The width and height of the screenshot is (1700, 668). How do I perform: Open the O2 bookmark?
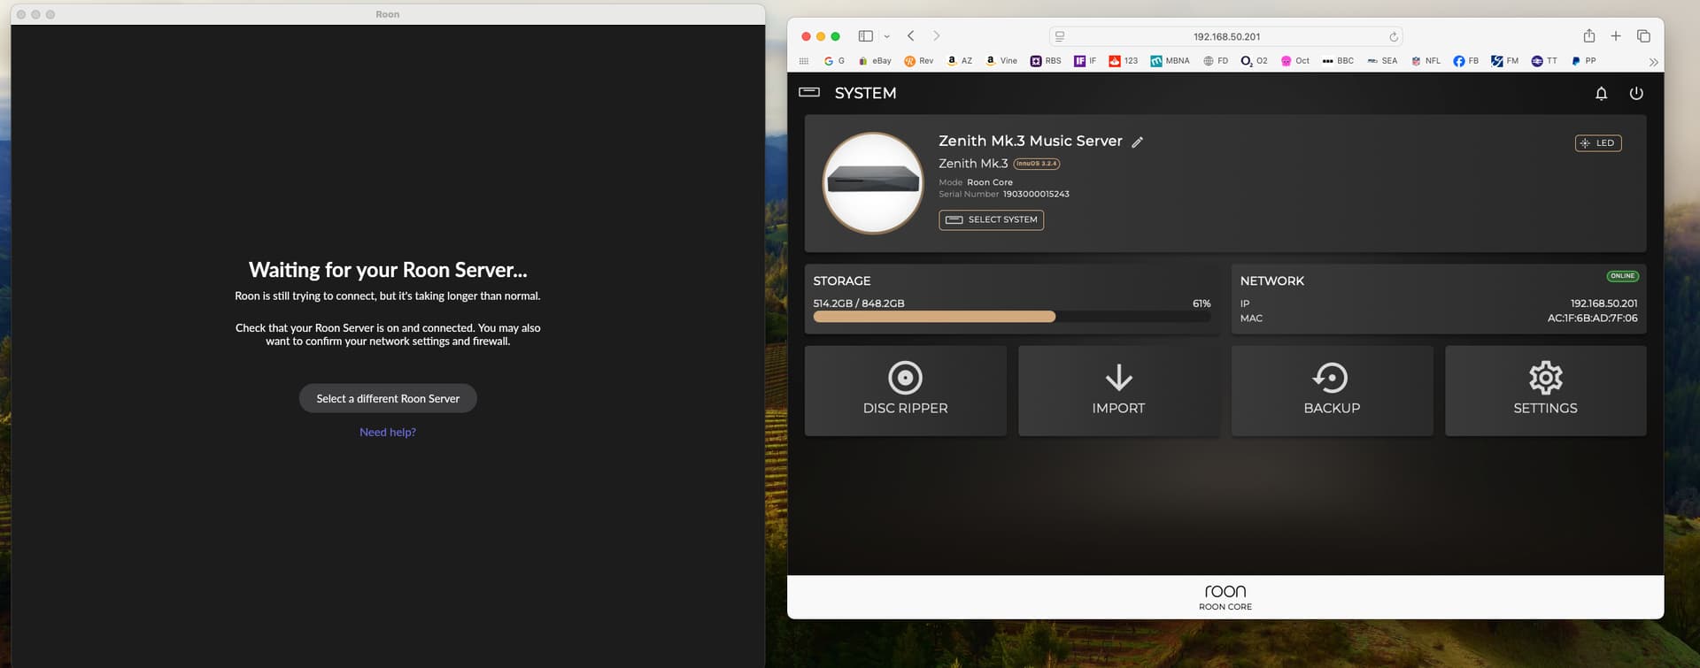(x=1255, y=61)
